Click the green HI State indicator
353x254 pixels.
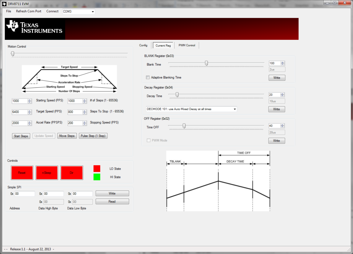(97, 177)
